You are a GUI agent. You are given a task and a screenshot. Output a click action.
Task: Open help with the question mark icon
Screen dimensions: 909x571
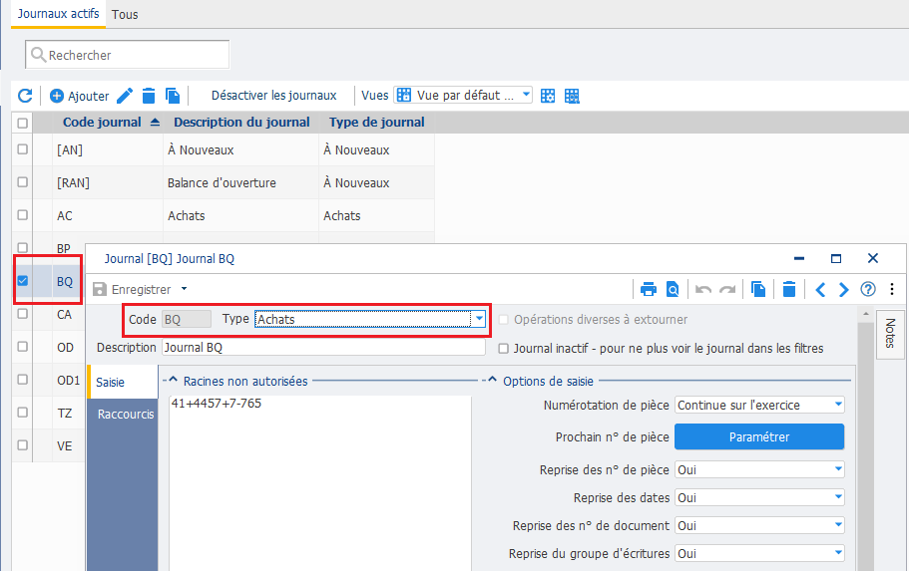click(x=868, y=289)
